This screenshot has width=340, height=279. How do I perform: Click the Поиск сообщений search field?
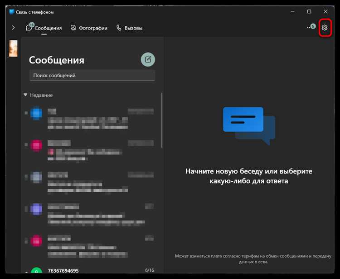[92, 75]
